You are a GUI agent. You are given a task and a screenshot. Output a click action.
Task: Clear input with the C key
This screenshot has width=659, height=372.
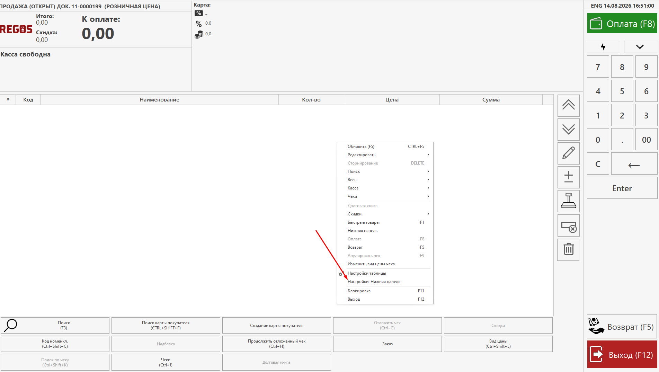pyautogui.click(x=598, y=164)
